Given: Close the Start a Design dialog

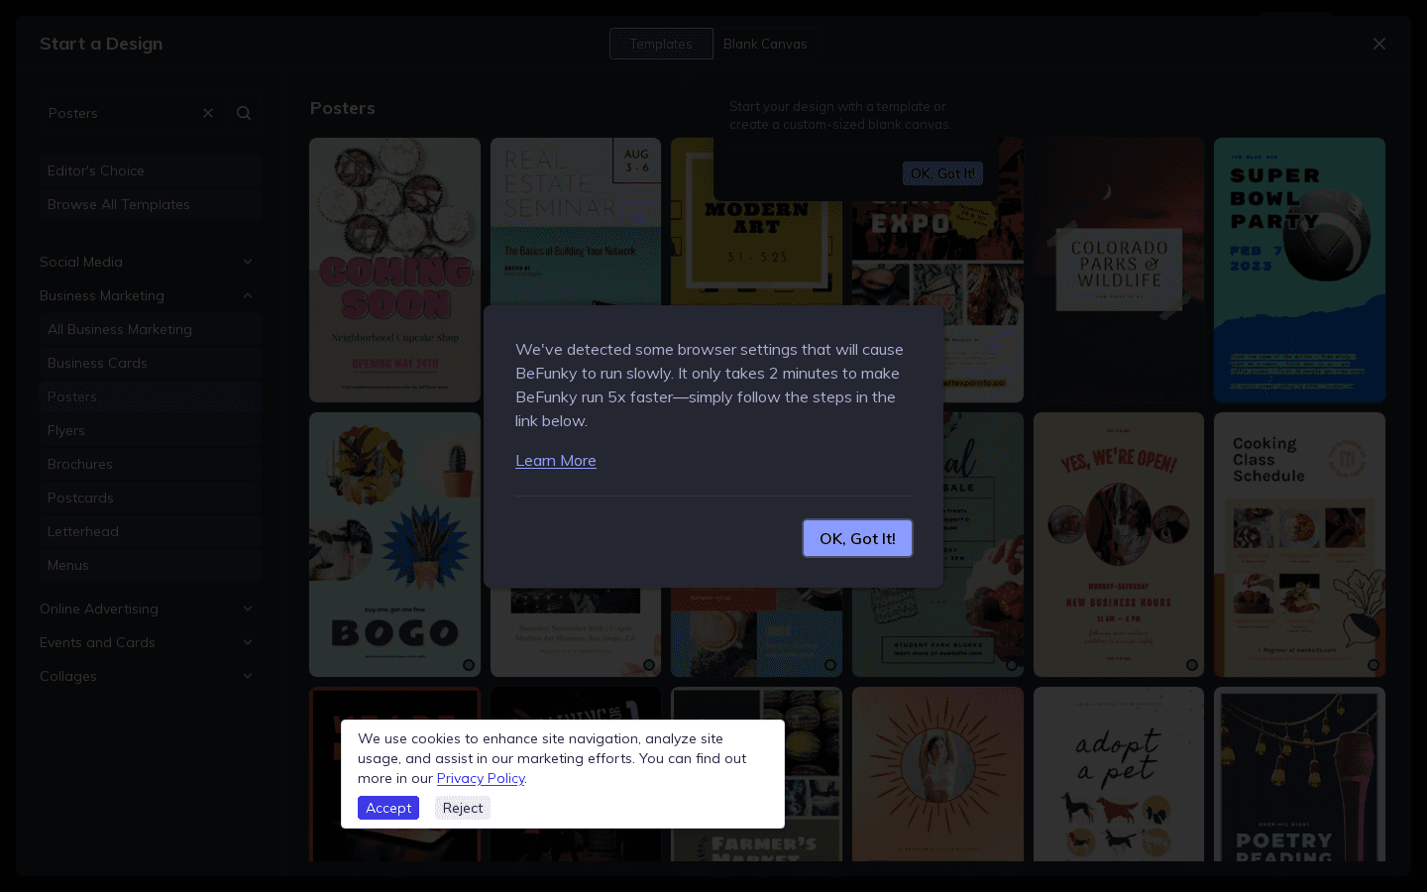Looking at the screenshot, I should [1378, 44].
